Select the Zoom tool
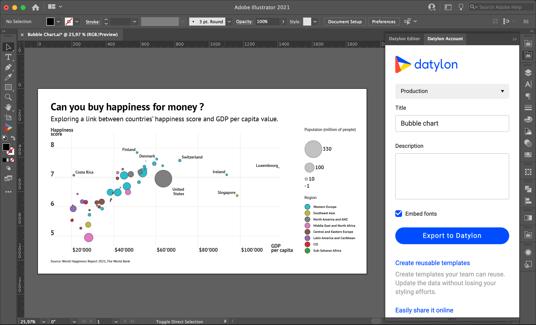Screen dimensions: 536x325 tap(8, 97)
